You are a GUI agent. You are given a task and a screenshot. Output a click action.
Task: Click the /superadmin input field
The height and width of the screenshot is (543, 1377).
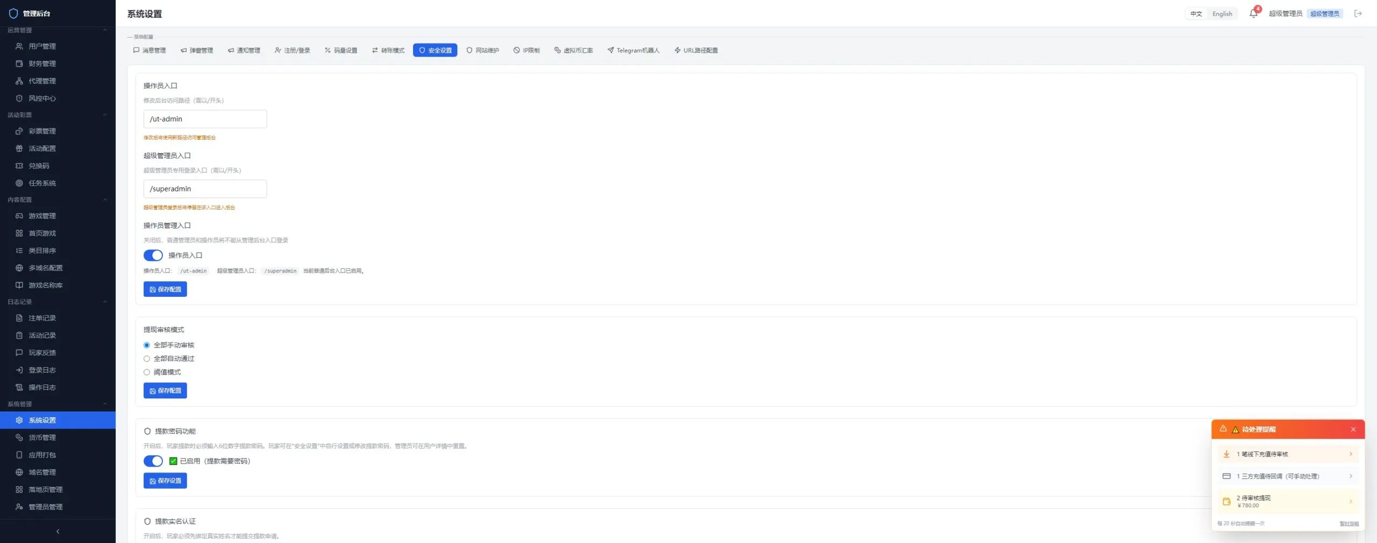point(205,189)
